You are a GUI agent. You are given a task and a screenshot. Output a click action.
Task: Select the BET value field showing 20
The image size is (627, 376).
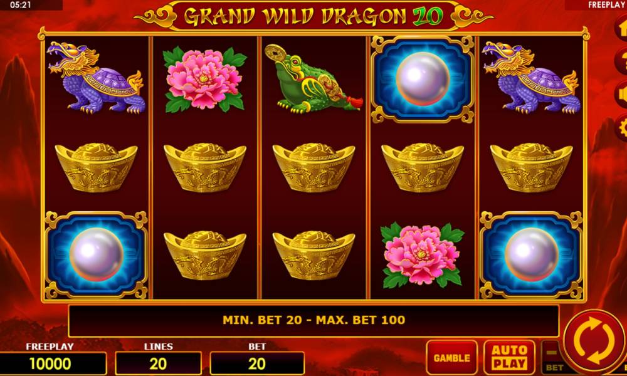(x=256, y=363)
